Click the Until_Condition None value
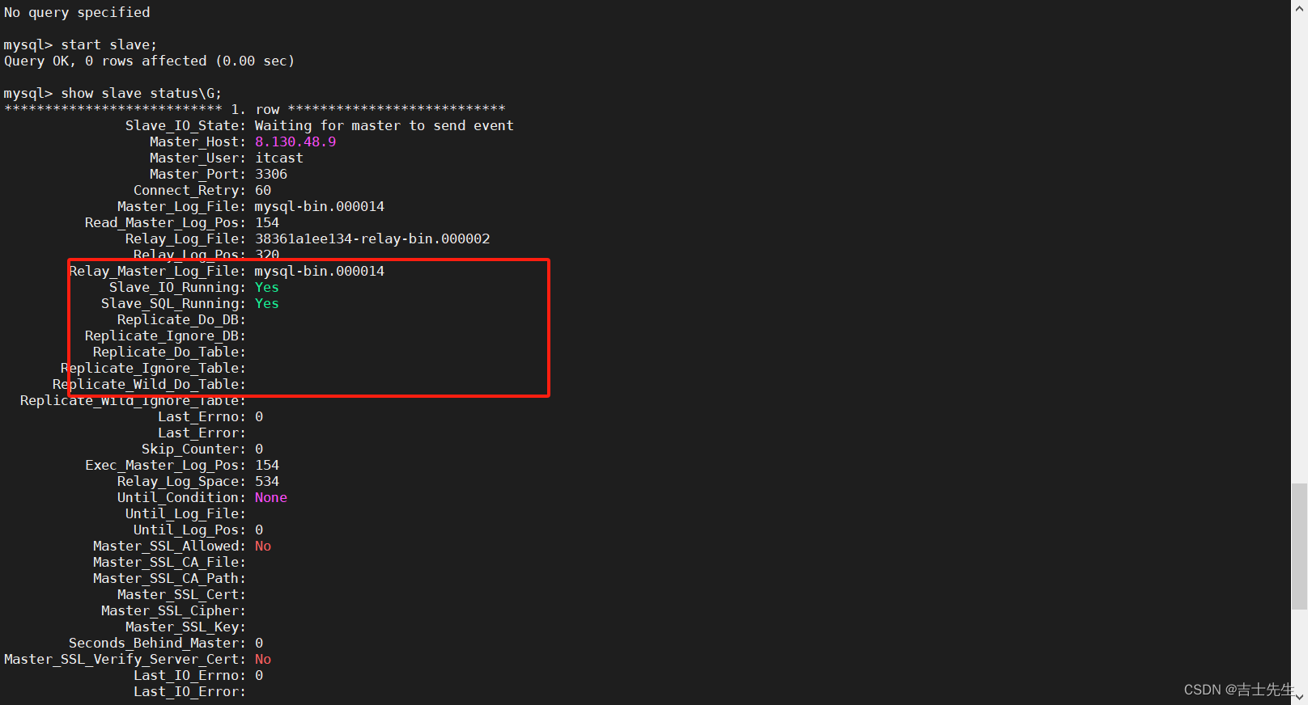1308x705 pixels. [x=271, y=498]
